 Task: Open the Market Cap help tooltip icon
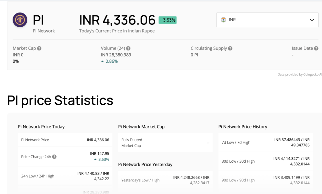(39, 48)
